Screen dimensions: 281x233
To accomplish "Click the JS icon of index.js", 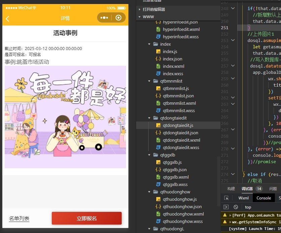I will pos(158,52).
